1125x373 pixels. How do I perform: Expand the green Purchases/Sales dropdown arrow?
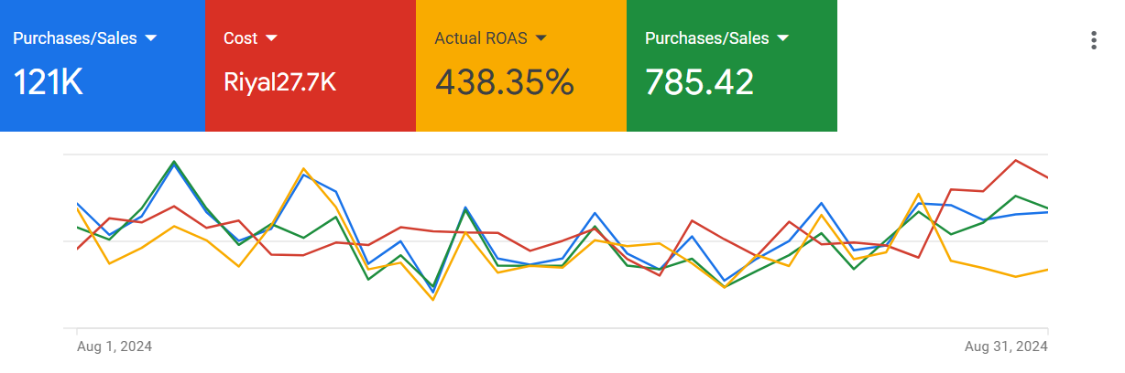click(x=783, y=38)
